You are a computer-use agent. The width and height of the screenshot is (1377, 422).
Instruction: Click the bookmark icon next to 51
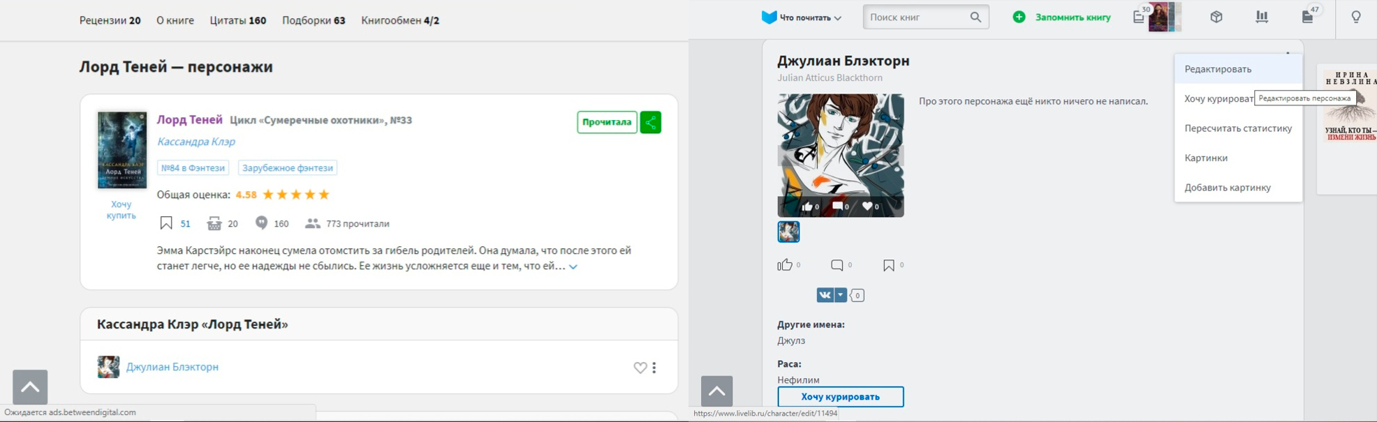point(166,223)
